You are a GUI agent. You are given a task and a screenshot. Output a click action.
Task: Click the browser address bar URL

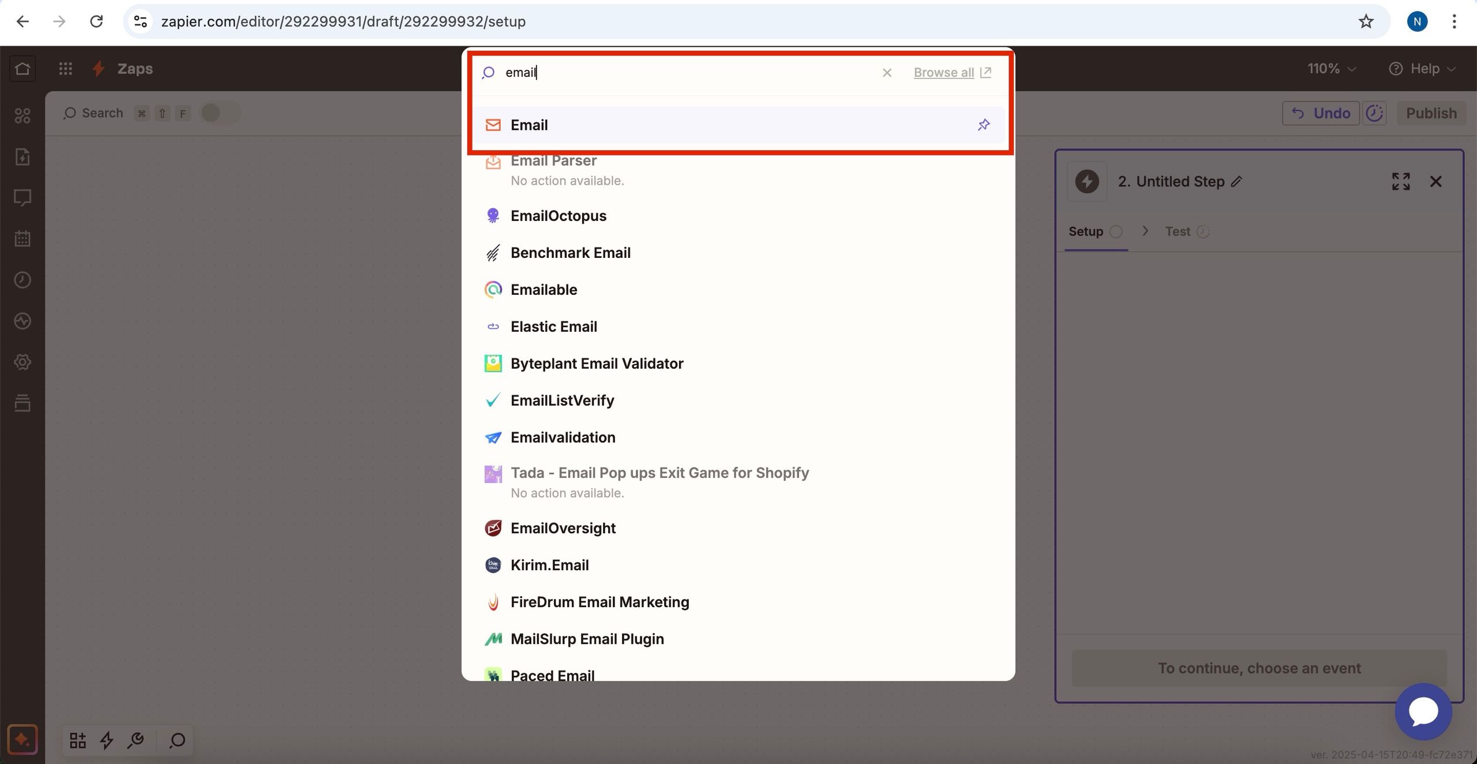coord(343,21)
